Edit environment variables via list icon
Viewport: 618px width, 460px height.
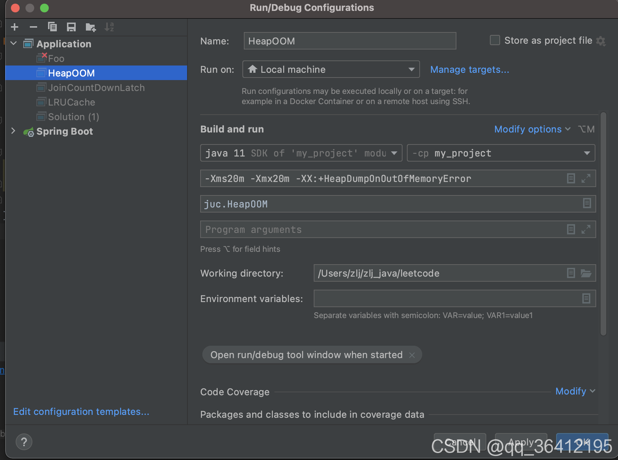[x=586, y=298]
